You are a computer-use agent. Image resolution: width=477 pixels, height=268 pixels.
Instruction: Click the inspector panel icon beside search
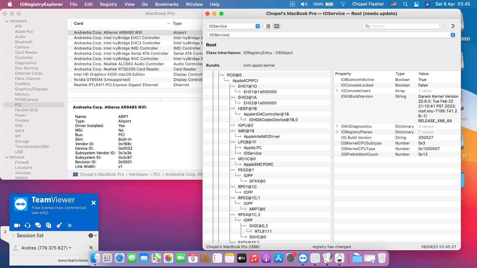click(x=453, y=26)
